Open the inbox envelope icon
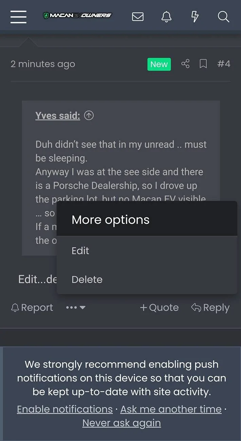Screen dimensions: 241x441 137,16
